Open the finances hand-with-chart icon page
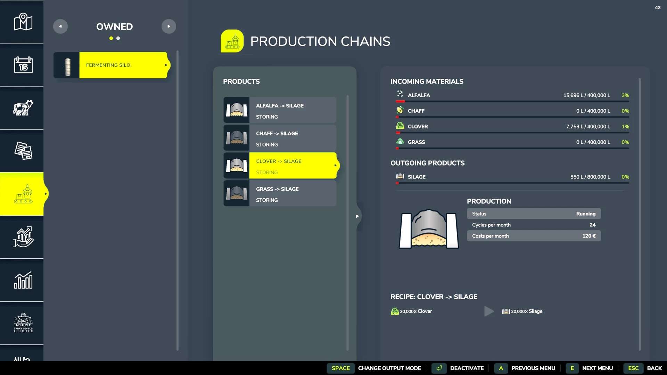 [23, 237]
